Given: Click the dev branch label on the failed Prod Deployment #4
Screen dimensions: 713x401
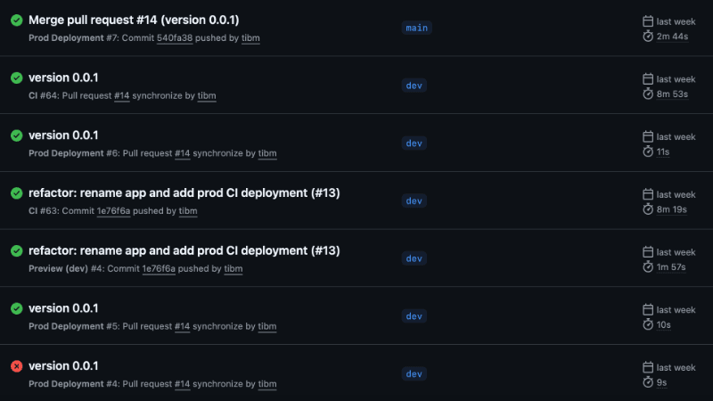Looking at the screenshot, I should 414,373.
